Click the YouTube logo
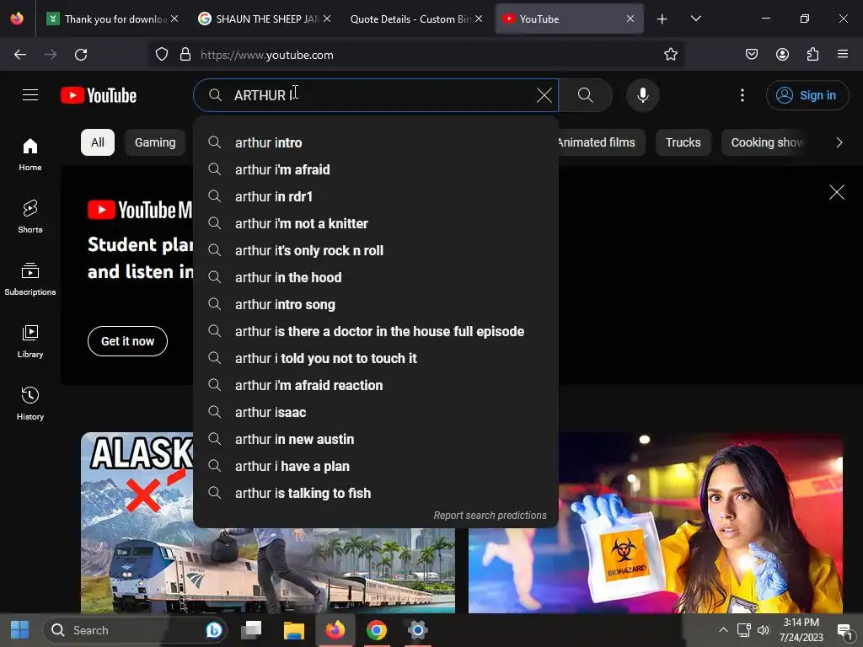Viewport: 863px width, 647px height. click(x=99, y=95)
